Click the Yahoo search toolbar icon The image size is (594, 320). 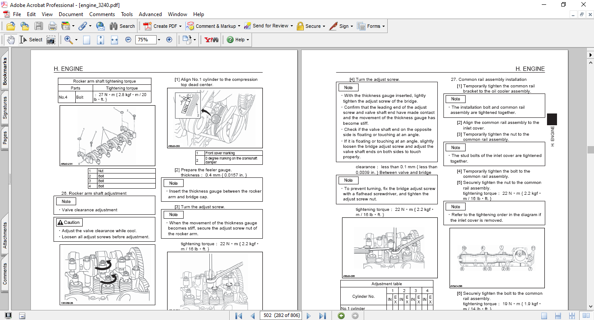tap(211, 40)
